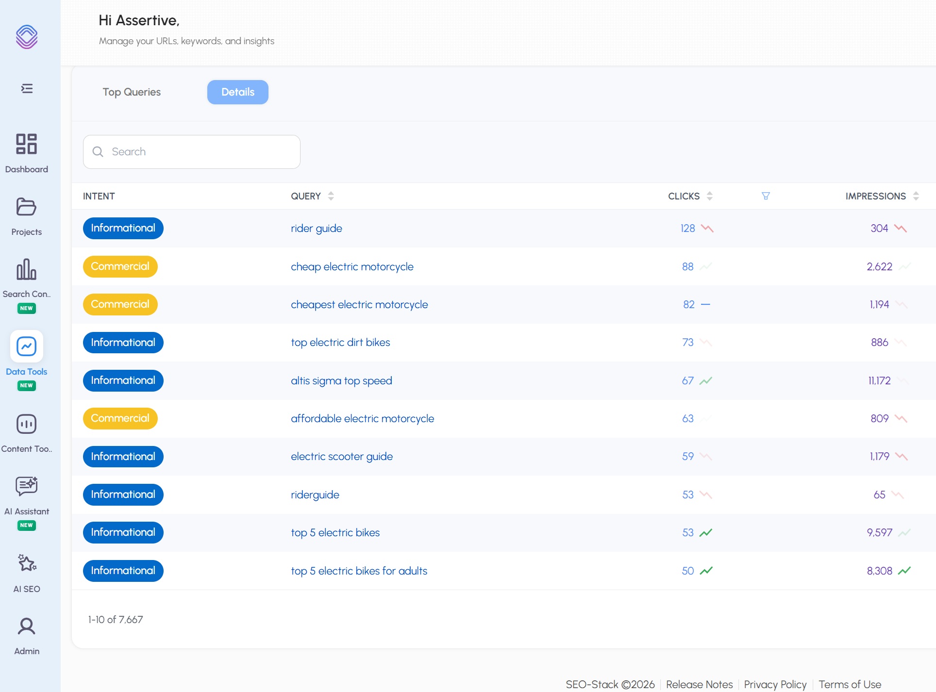Open the Dashboard sidebar icon
936x692 pixels.
pos(27,144)
